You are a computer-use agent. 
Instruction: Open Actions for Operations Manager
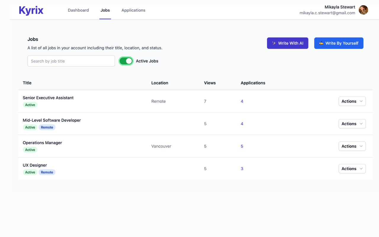click(352, 146)
